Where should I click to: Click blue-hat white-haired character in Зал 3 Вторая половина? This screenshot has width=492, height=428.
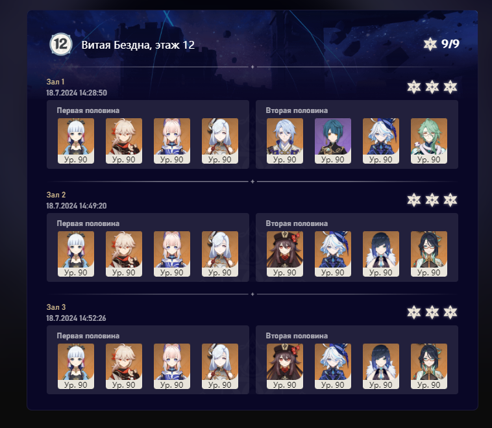(333, 366)
